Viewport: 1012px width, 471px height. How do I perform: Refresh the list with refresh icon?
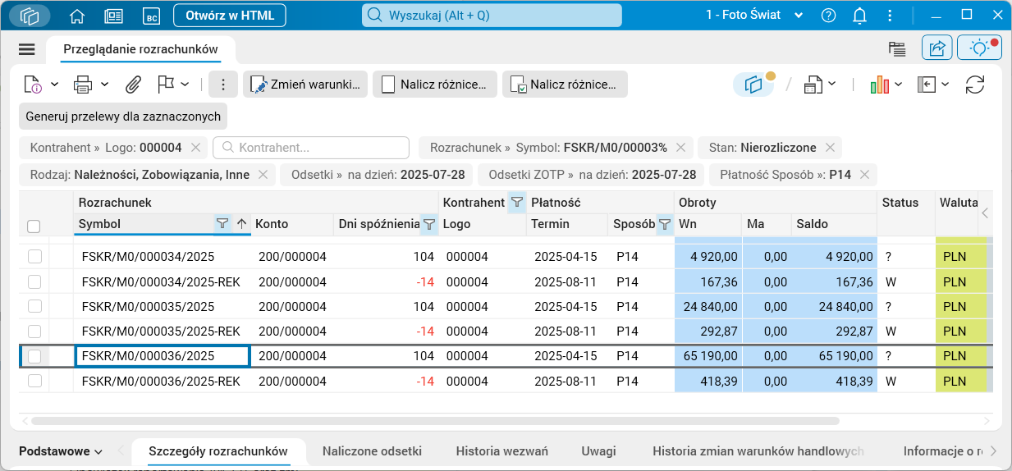point(975,84)
